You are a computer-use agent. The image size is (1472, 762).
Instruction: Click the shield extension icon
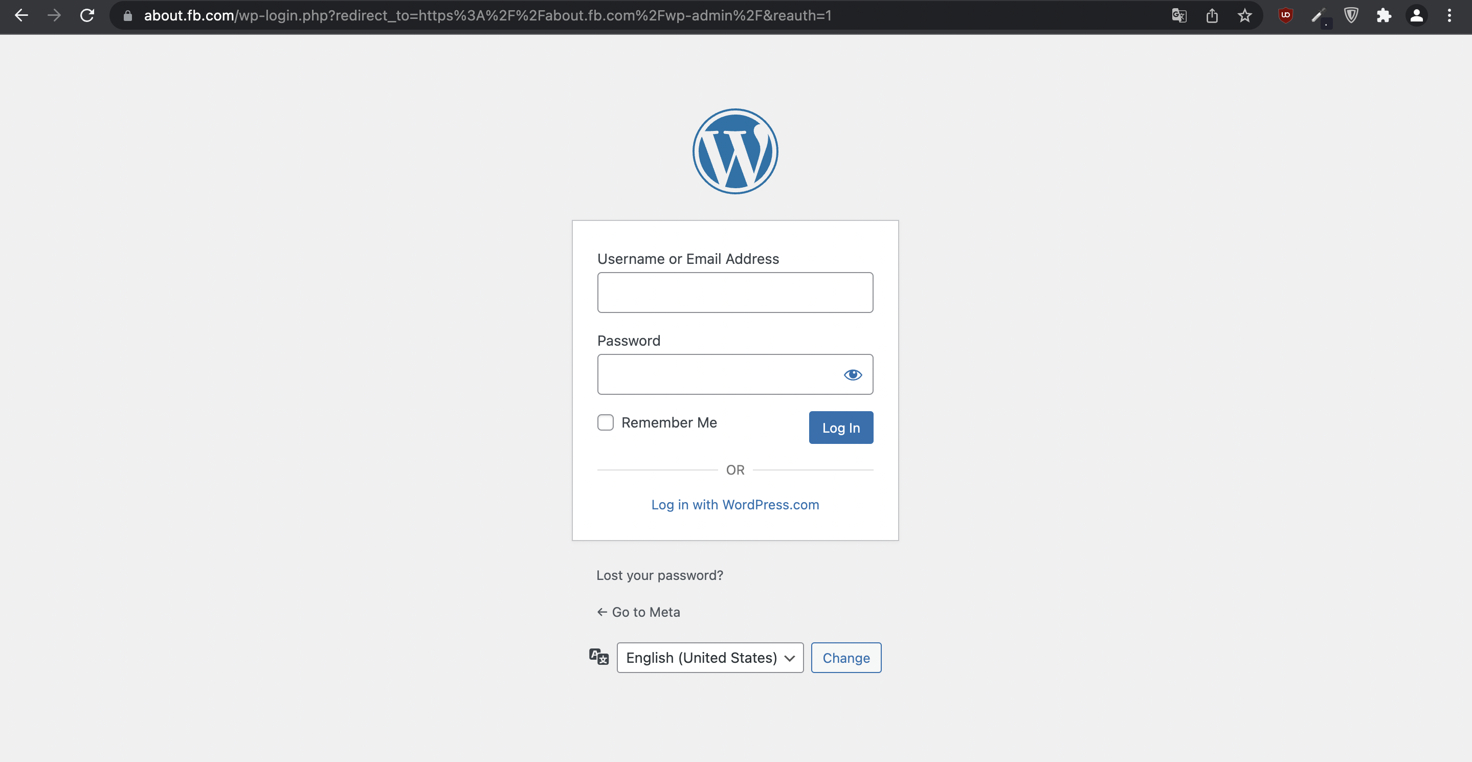[1351, 15]
